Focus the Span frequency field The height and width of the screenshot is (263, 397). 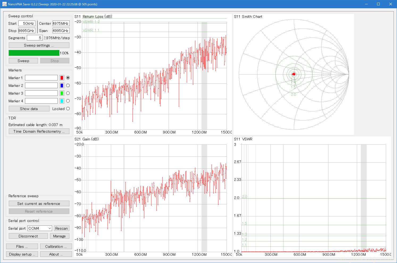(x=61, y=31)
